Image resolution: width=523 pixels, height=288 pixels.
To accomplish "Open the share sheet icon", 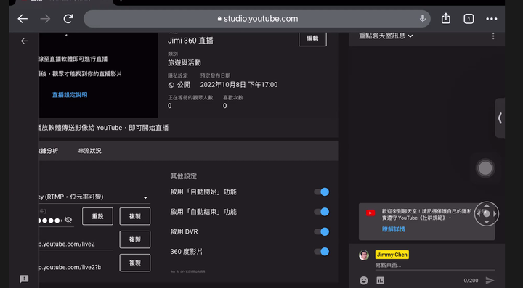I will [x=446, y=18].
